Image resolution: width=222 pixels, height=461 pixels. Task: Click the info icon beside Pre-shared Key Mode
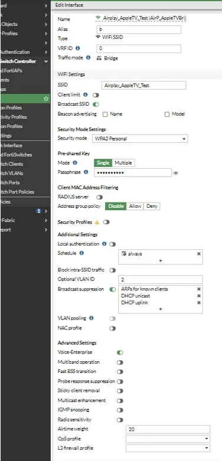75,162
